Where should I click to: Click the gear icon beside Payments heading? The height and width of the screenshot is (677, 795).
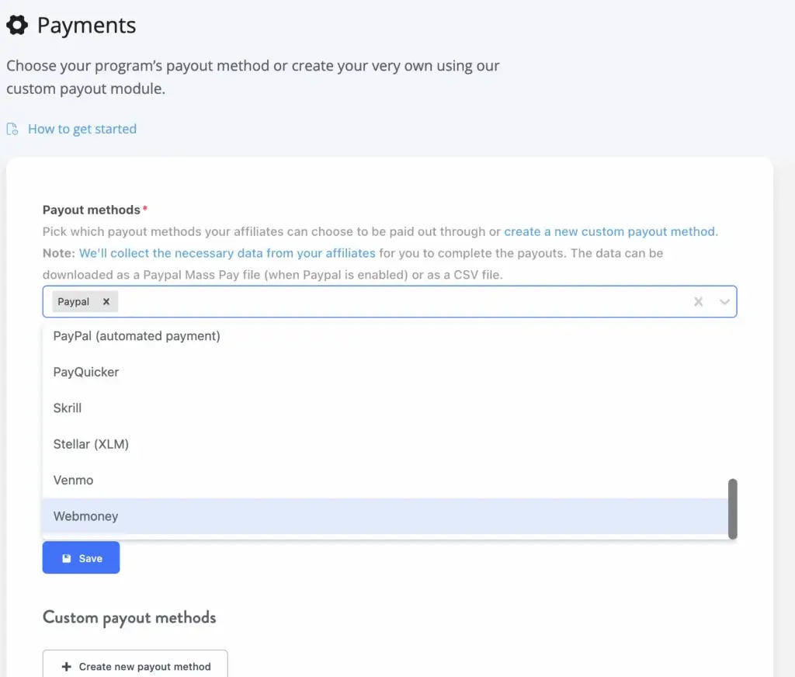point(18,25)
